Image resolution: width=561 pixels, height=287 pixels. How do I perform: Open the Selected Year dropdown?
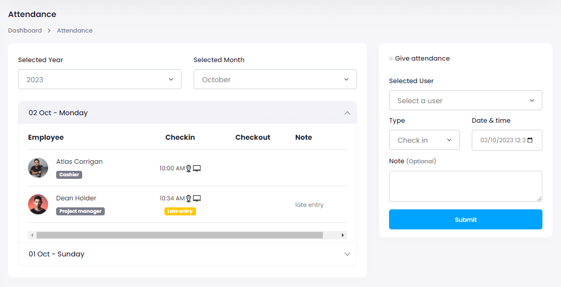pyautogui.click(x=100, y=79)
